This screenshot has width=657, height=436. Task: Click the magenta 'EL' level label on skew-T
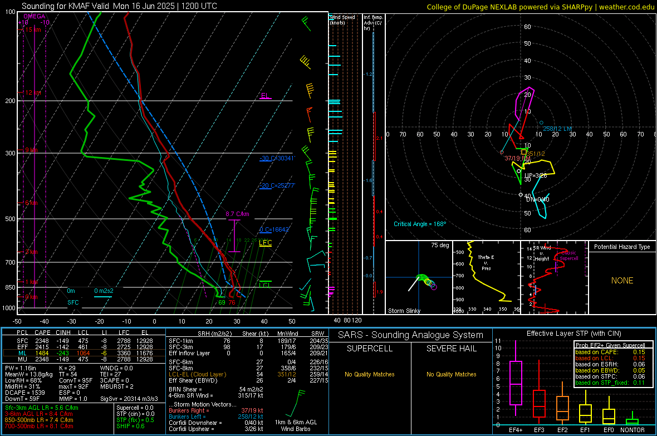265,96
